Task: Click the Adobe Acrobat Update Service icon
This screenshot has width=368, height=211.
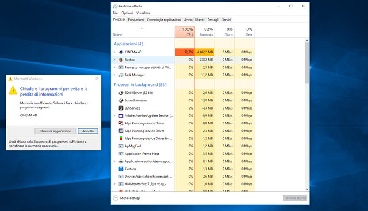Action: tap(121, 116)
